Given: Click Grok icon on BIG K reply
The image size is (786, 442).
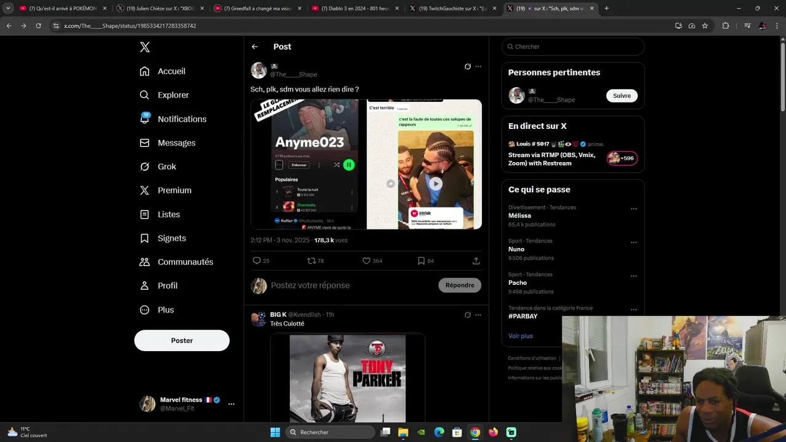Looking at the screenshot, I should click(467, 315).
